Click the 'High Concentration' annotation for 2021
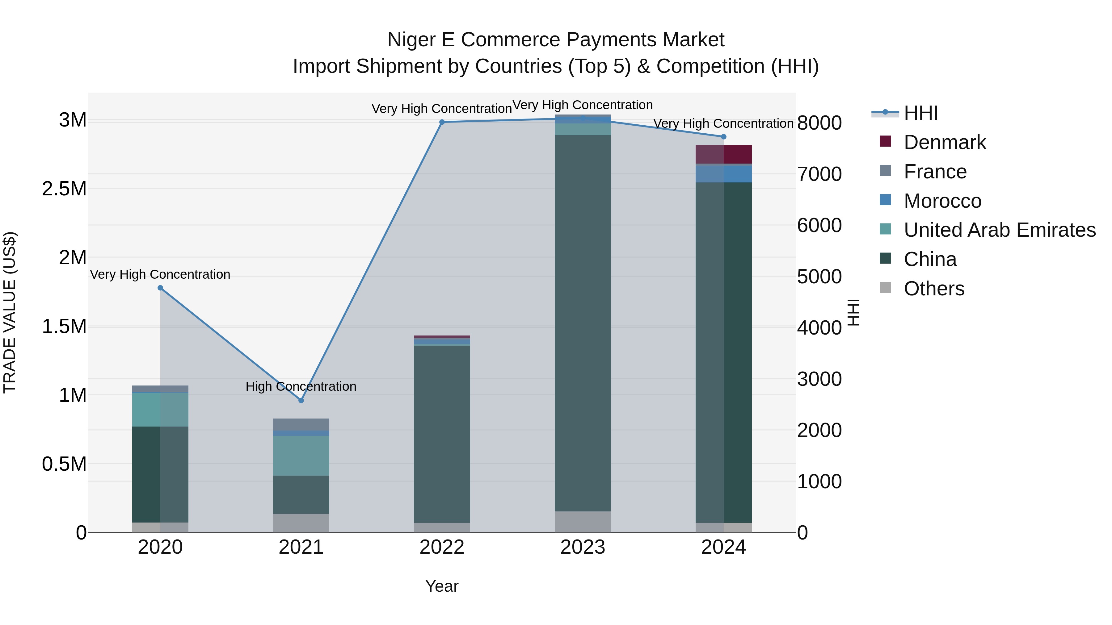The image size is (1112, 625). pyautogui.click(x=301, y=386)
